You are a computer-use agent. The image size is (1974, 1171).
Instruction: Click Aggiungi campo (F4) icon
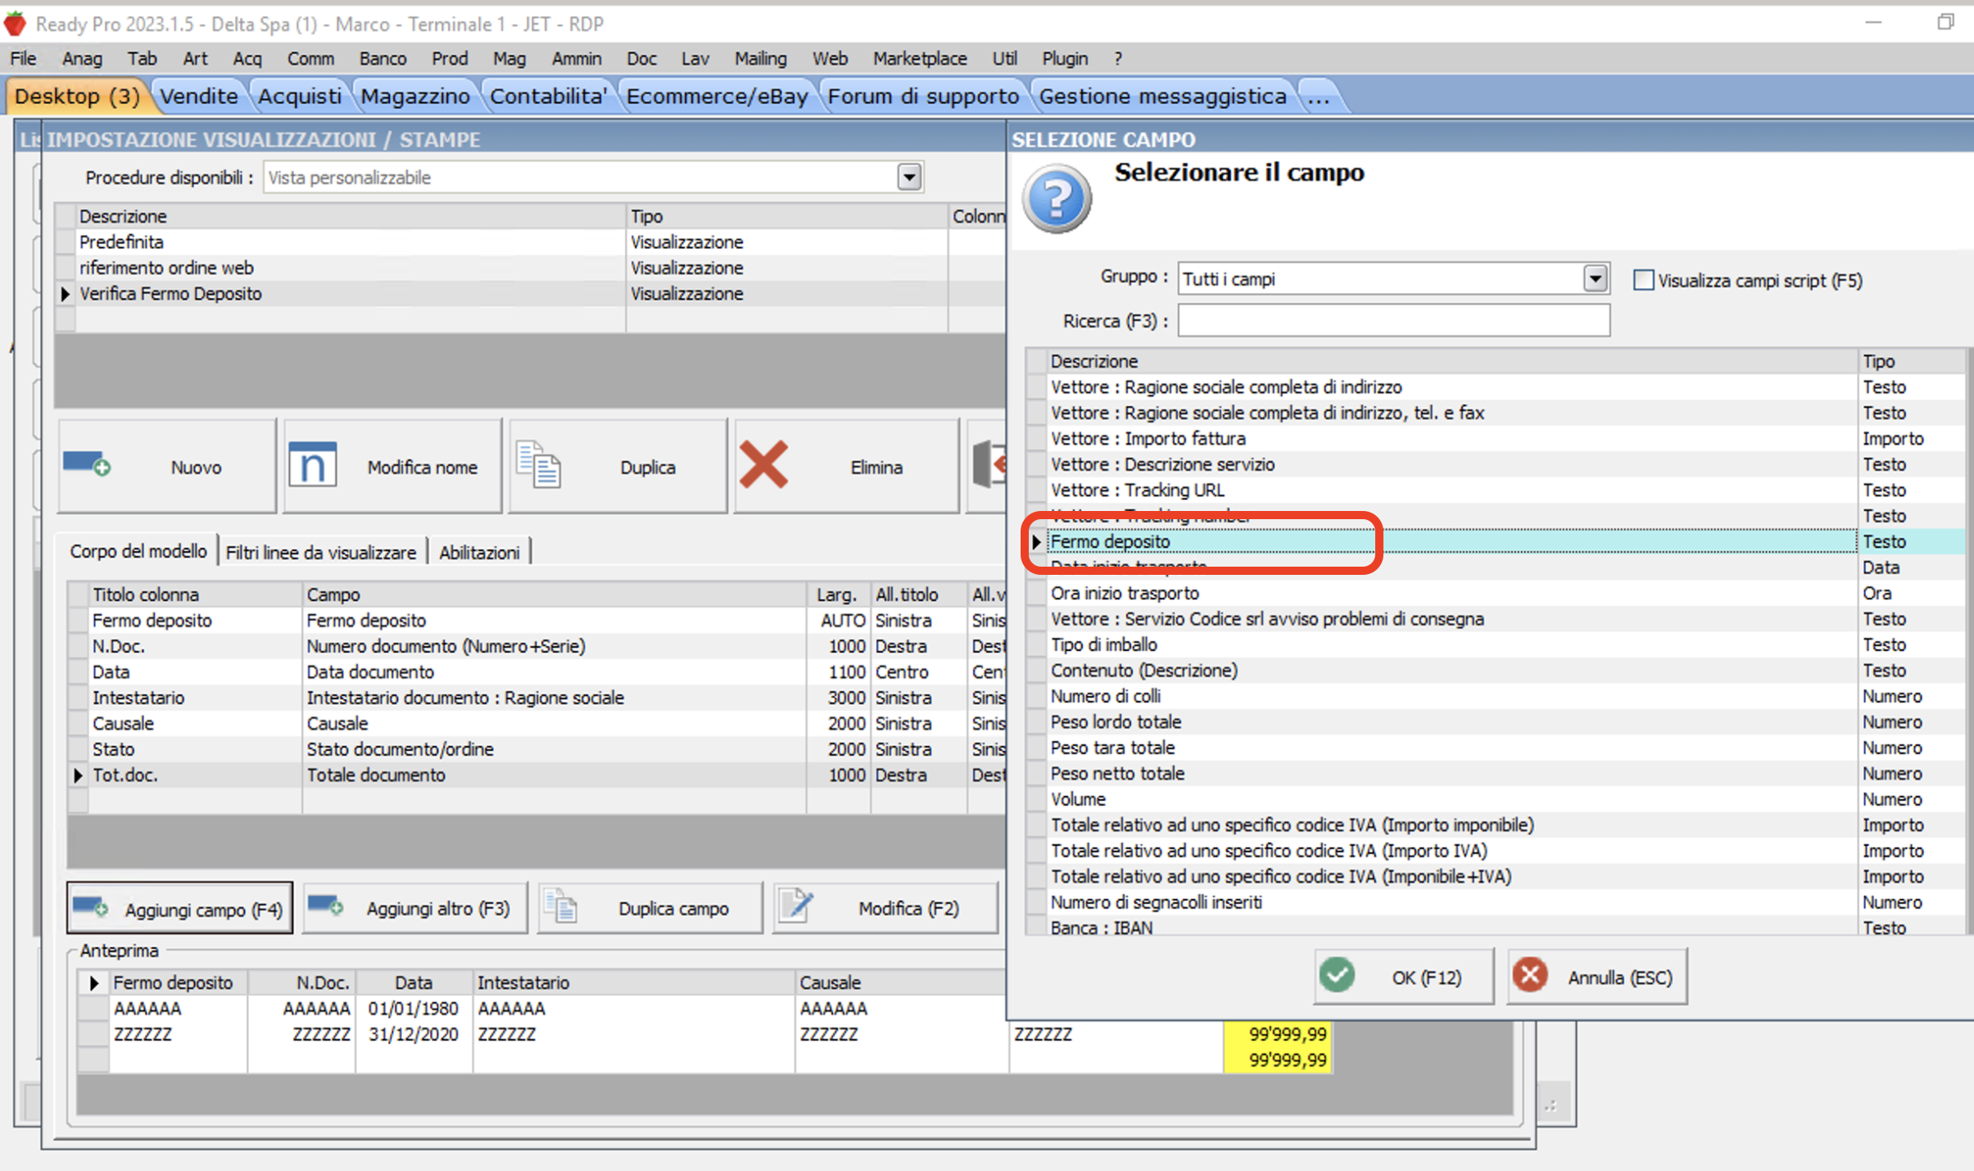coord(90,907)
